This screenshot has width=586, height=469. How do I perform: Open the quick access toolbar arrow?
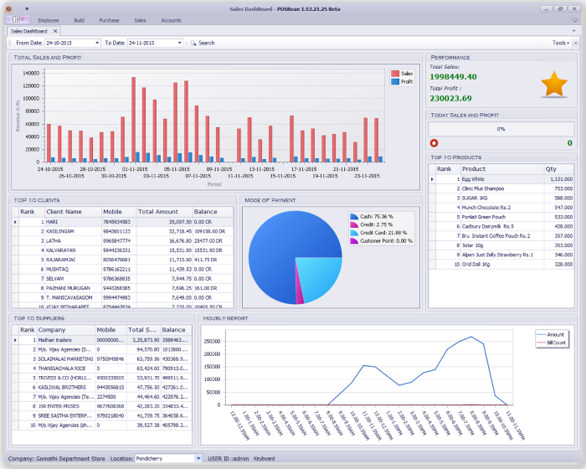(x=27, y=8)
